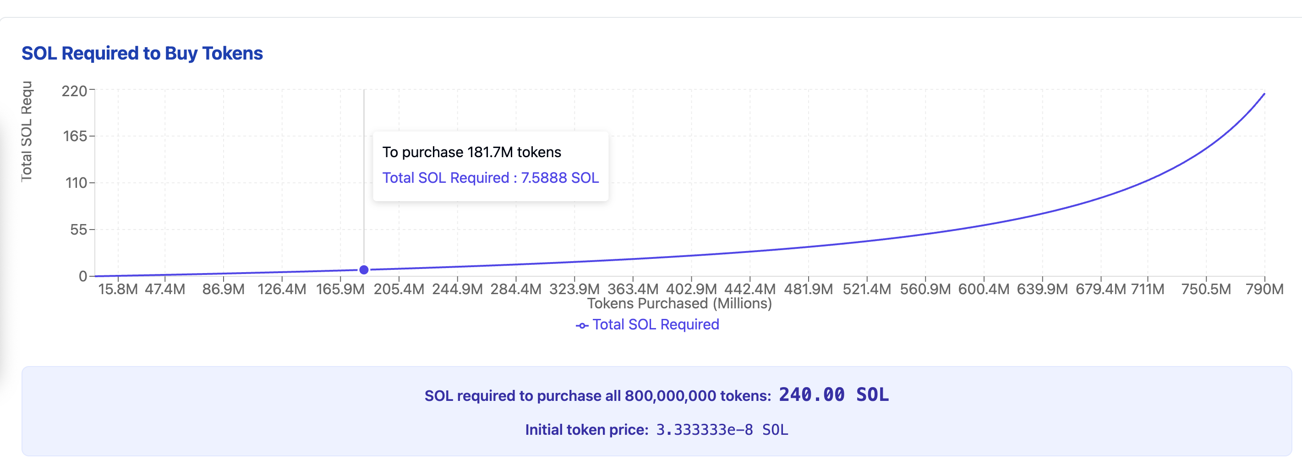Click the 600.4M tick on the x-axis
1302x471 pixels.
pyautogui.click(x=983, y=289)
